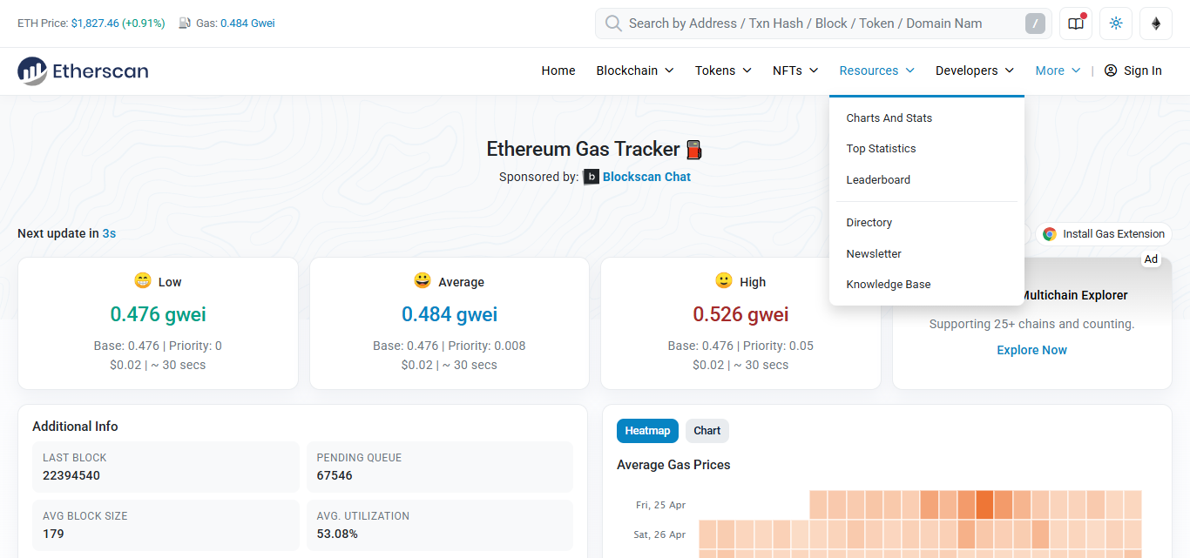The height and width of the screenshot is (558, 1190).
Task: Click the grinning emoji on Low card
Action: pyautogui.click(x=142, y=280)
